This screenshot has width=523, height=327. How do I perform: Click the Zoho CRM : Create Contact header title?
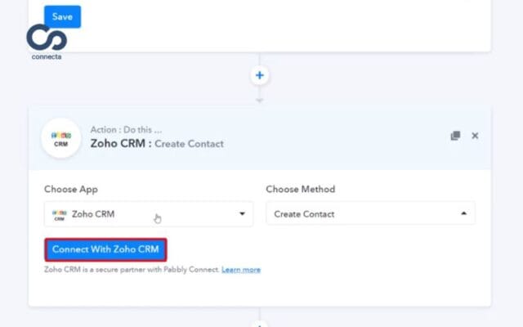(x=157, y=144)
